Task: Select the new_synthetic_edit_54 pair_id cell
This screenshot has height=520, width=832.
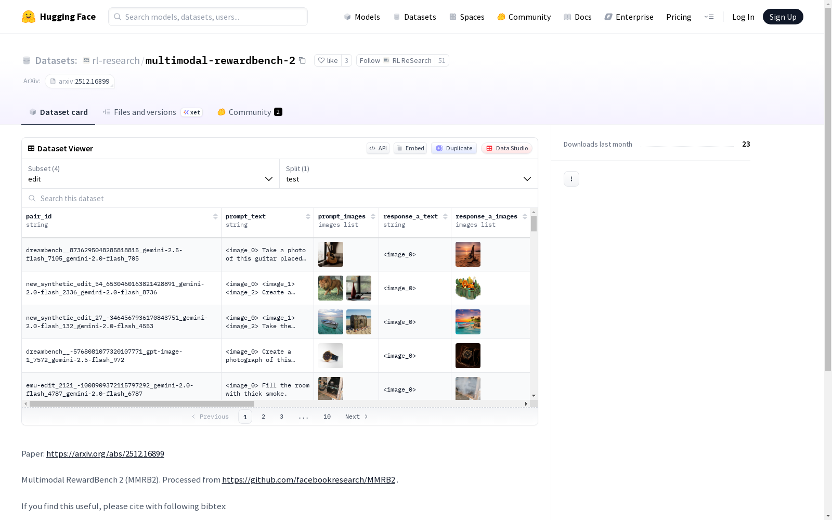Action: tap(121, 288)
